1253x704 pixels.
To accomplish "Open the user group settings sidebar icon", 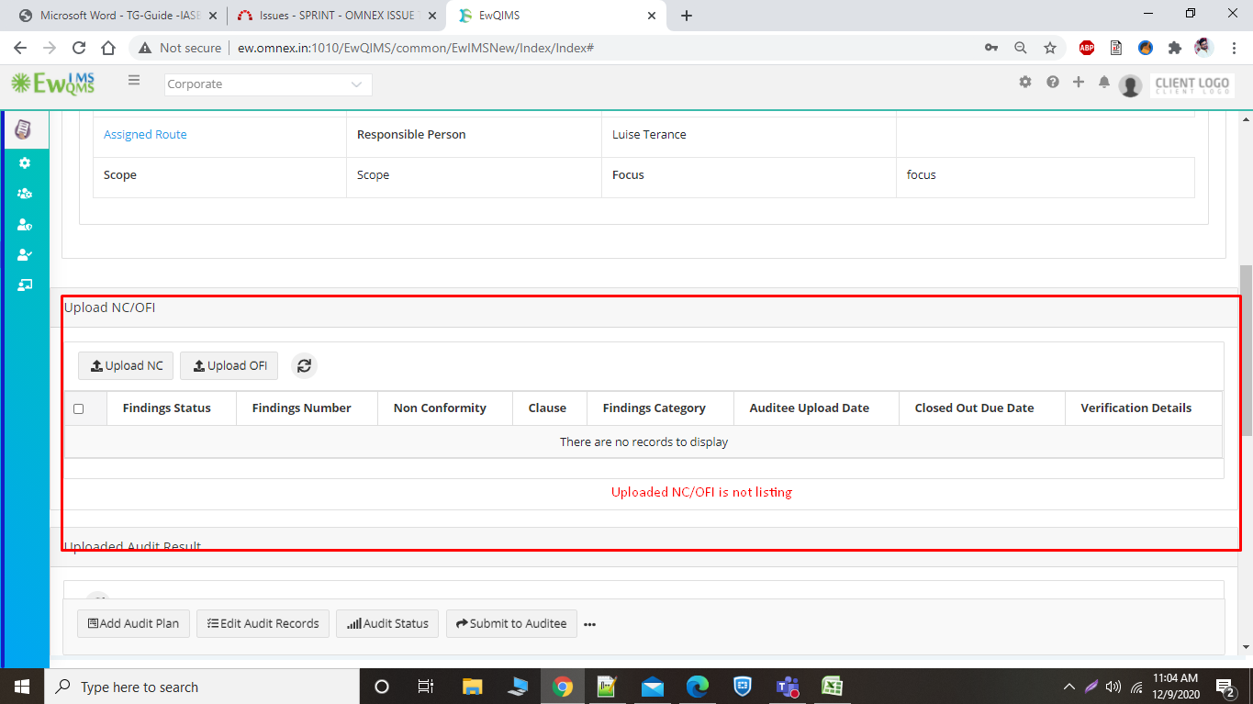I will (25, 194).
